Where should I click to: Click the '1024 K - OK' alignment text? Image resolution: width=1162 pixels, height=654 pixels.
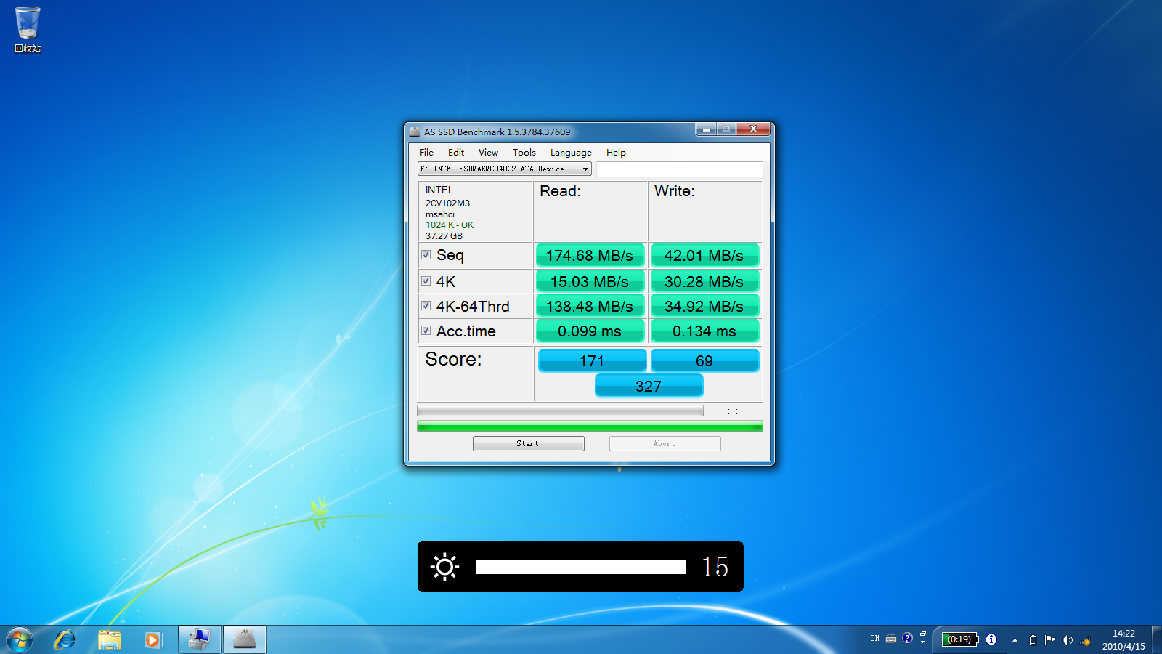450,225
